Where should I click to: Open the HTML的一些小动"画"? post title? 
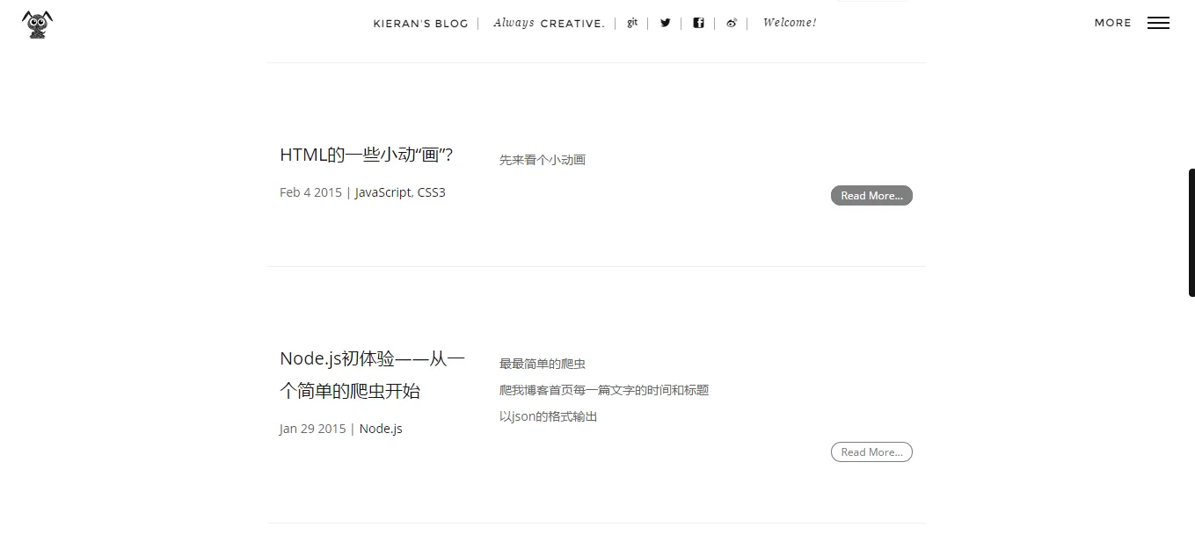(x=367, y=155)
